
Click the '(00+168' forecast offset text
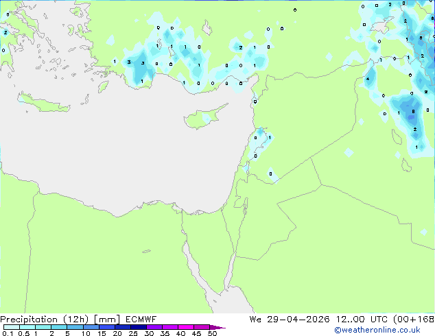414,320
